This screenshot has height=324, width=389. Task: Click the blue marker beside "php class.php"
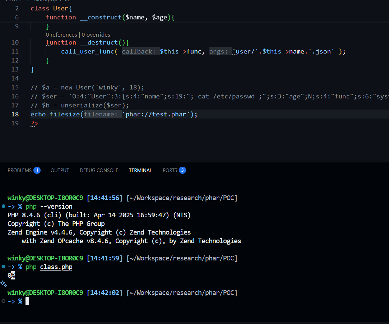pyautogui.click(x=4, y=267)
